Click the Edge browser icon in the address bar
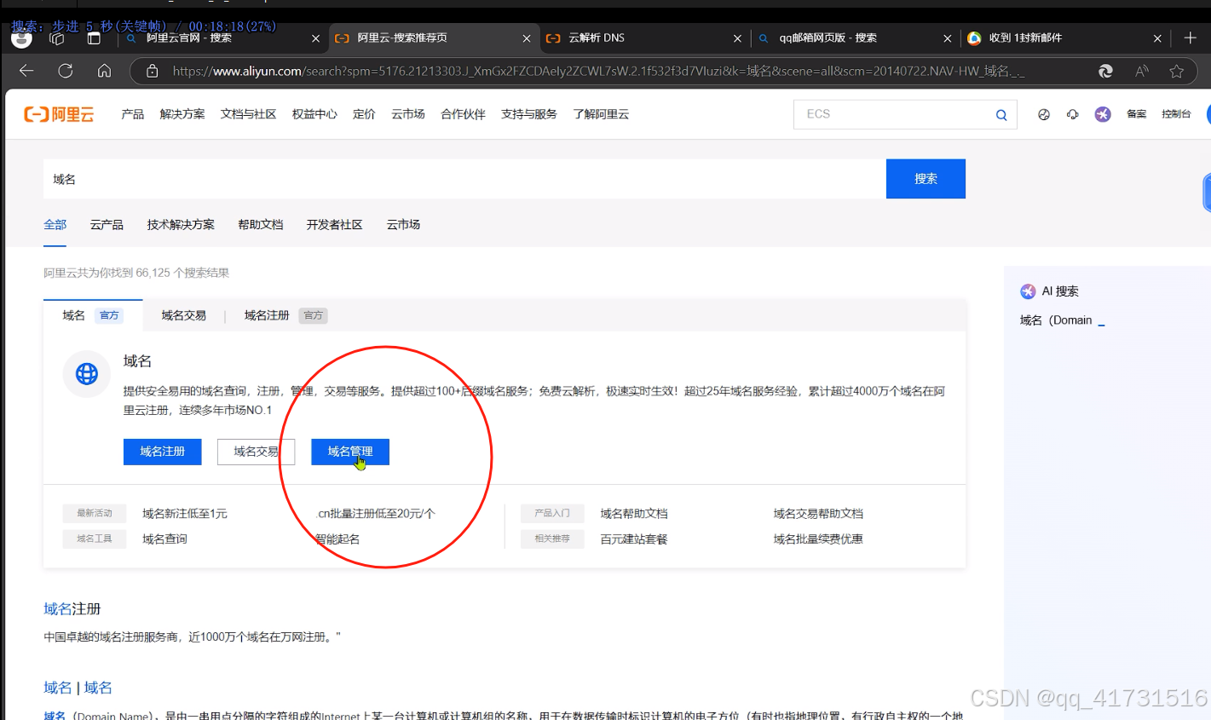 point(1105,72)
